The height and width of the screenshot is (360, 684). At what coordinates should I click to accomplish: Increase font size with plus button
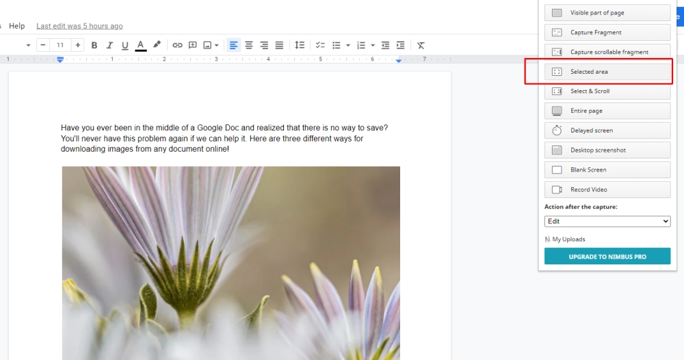point(78,45)
